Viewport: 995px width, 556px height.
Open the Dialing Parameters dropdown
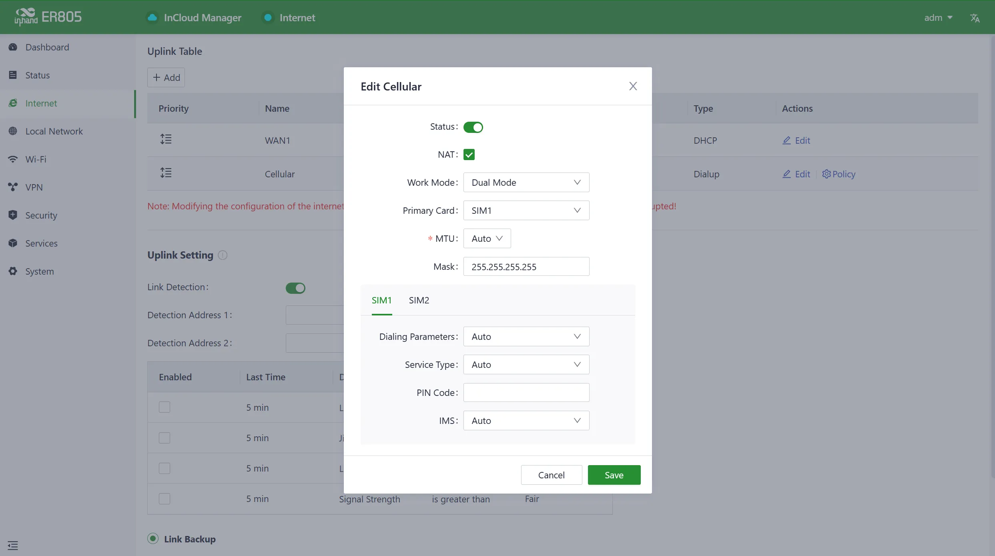[x=526, y=337]
